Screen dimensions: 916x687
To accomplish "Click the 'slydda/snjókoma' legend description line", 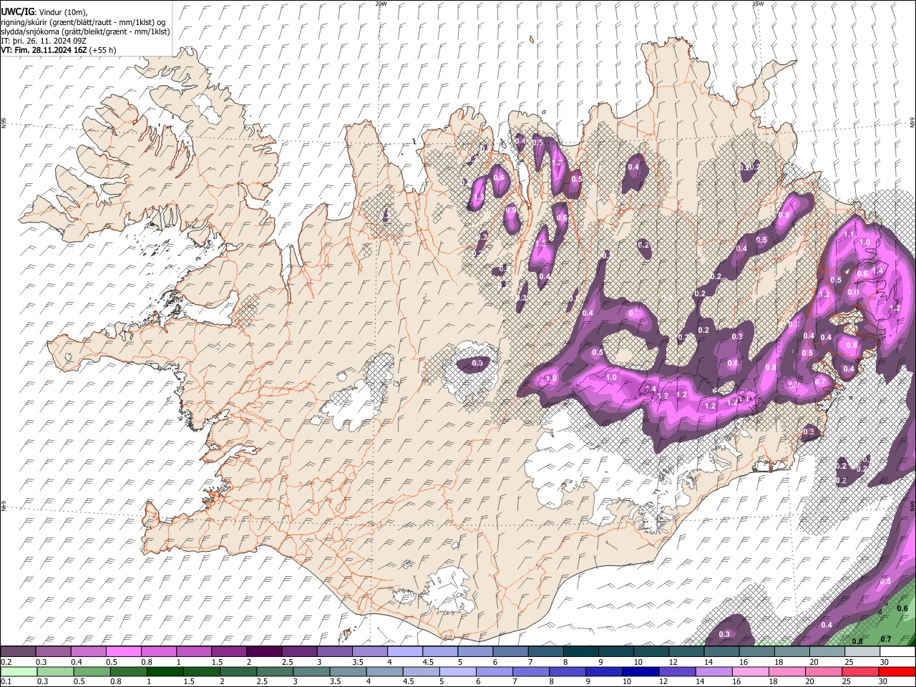I will 85,31.
